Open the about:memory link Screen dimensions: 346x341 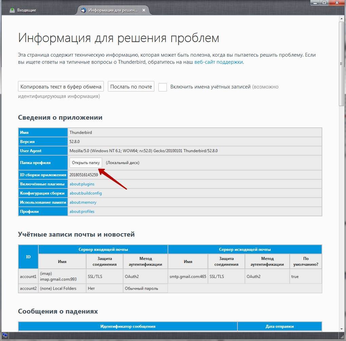83,202
